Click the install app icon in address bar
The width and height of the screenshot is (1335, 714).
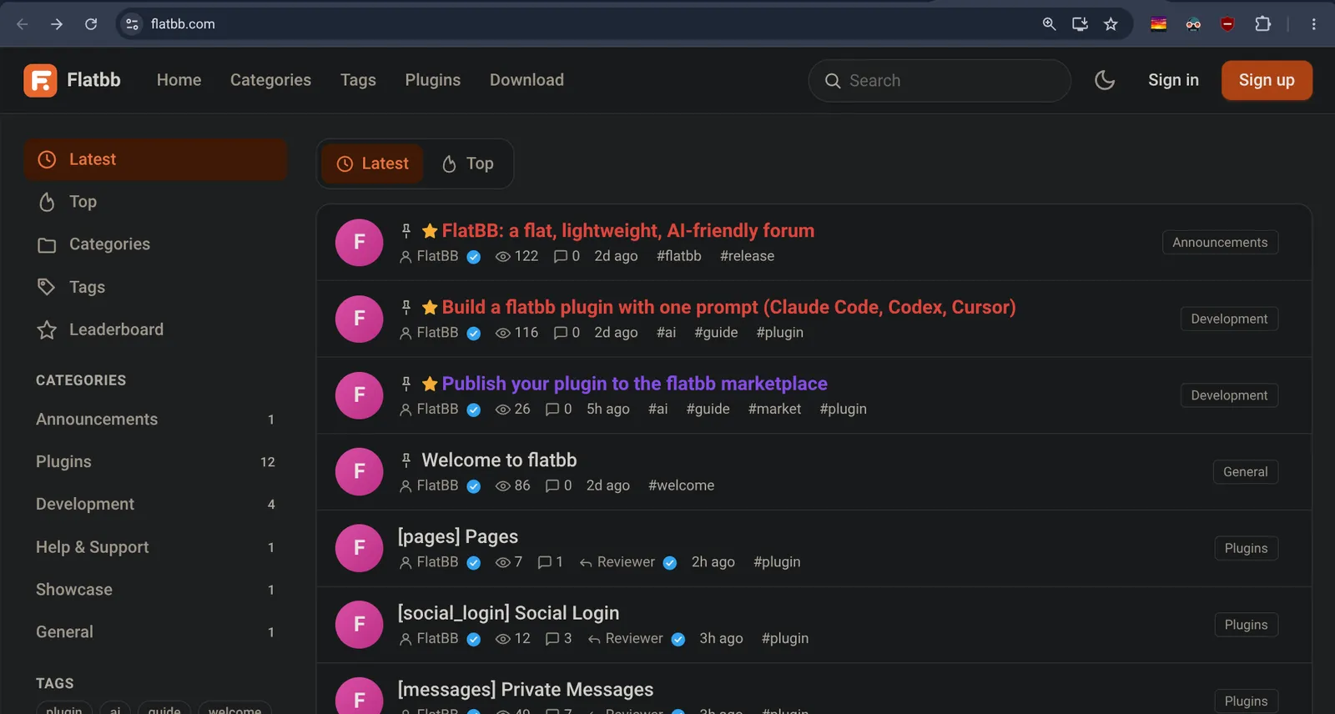pyautogui.click(x=1080, y=24)
